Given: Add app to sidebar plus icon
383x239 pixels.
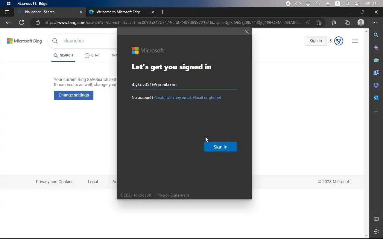Looking at the screenshot, I should 376,111.
